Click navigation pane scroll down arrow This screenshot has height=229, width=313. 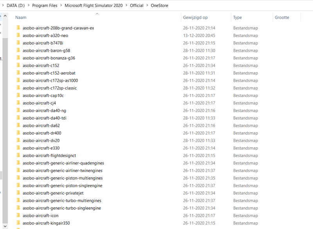(5, 226)
